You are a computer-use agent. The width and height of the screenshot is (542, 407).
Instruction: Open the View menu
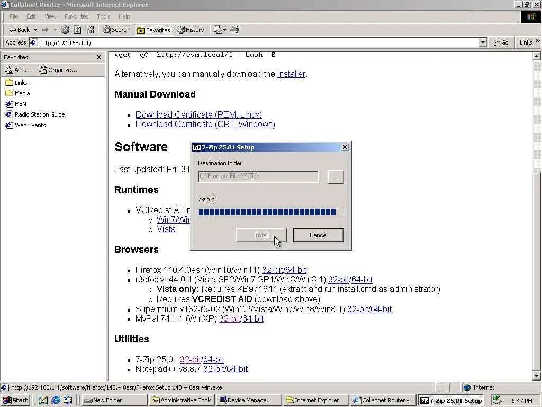pos(50,16)
